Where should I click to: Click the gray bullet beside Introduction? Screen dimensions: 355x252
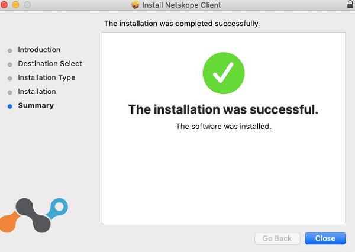pos(9,51)
